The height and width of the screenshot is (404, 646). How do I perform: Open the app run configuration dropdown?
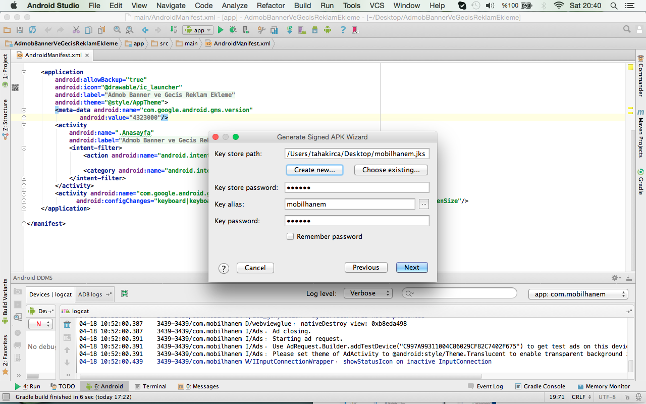[197, 30]
